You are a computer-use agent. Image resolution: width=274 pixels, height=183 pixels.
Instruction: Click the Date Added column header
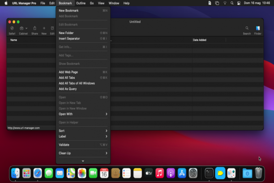point(200,40)
